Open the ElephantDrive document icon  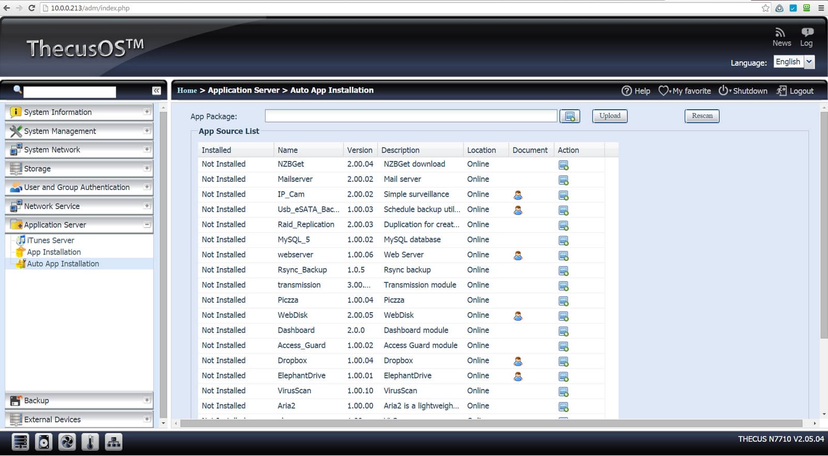pyautogui.click(x=517, y=376)
